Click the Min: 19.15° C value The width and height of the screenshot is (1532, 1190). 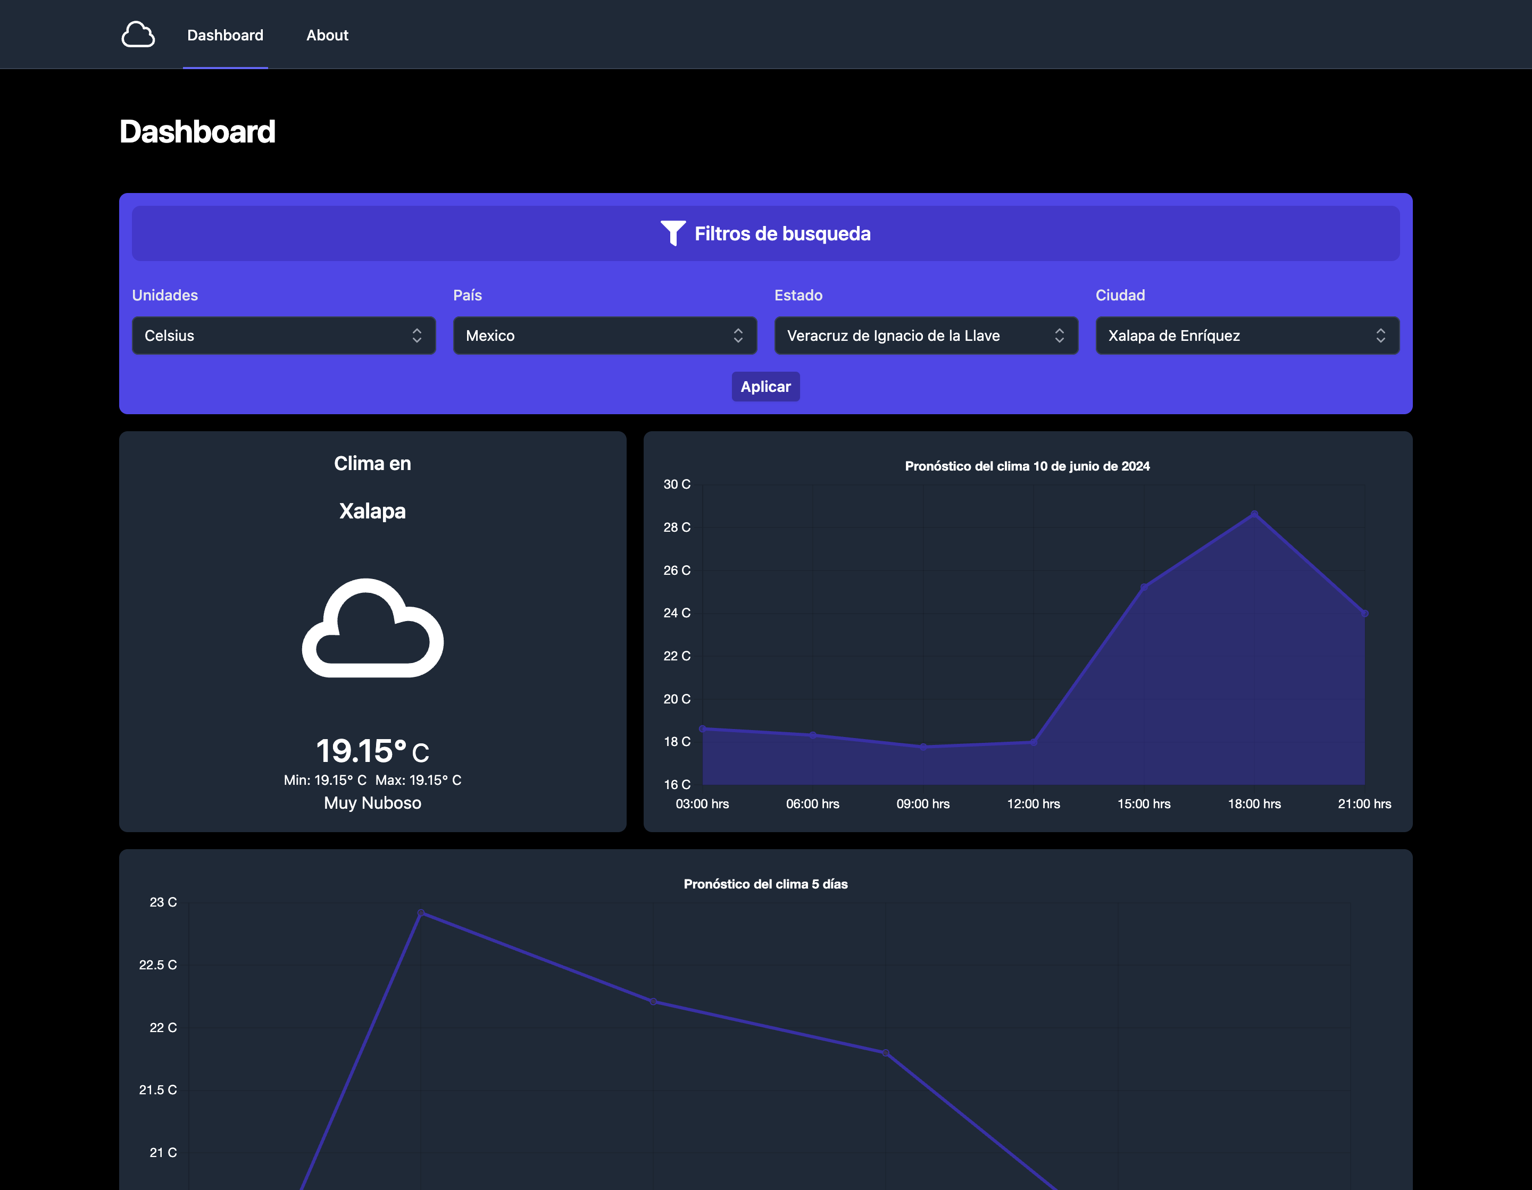[325, 780]
